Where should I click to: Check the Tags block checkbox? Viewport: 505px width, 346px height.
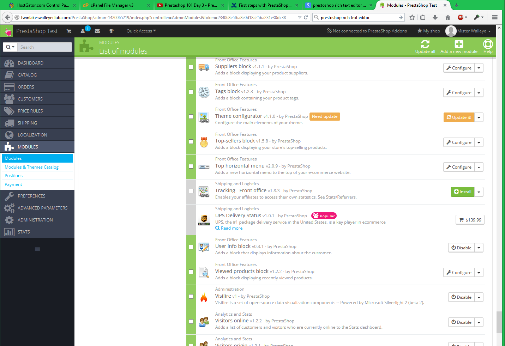coord(191,92)
